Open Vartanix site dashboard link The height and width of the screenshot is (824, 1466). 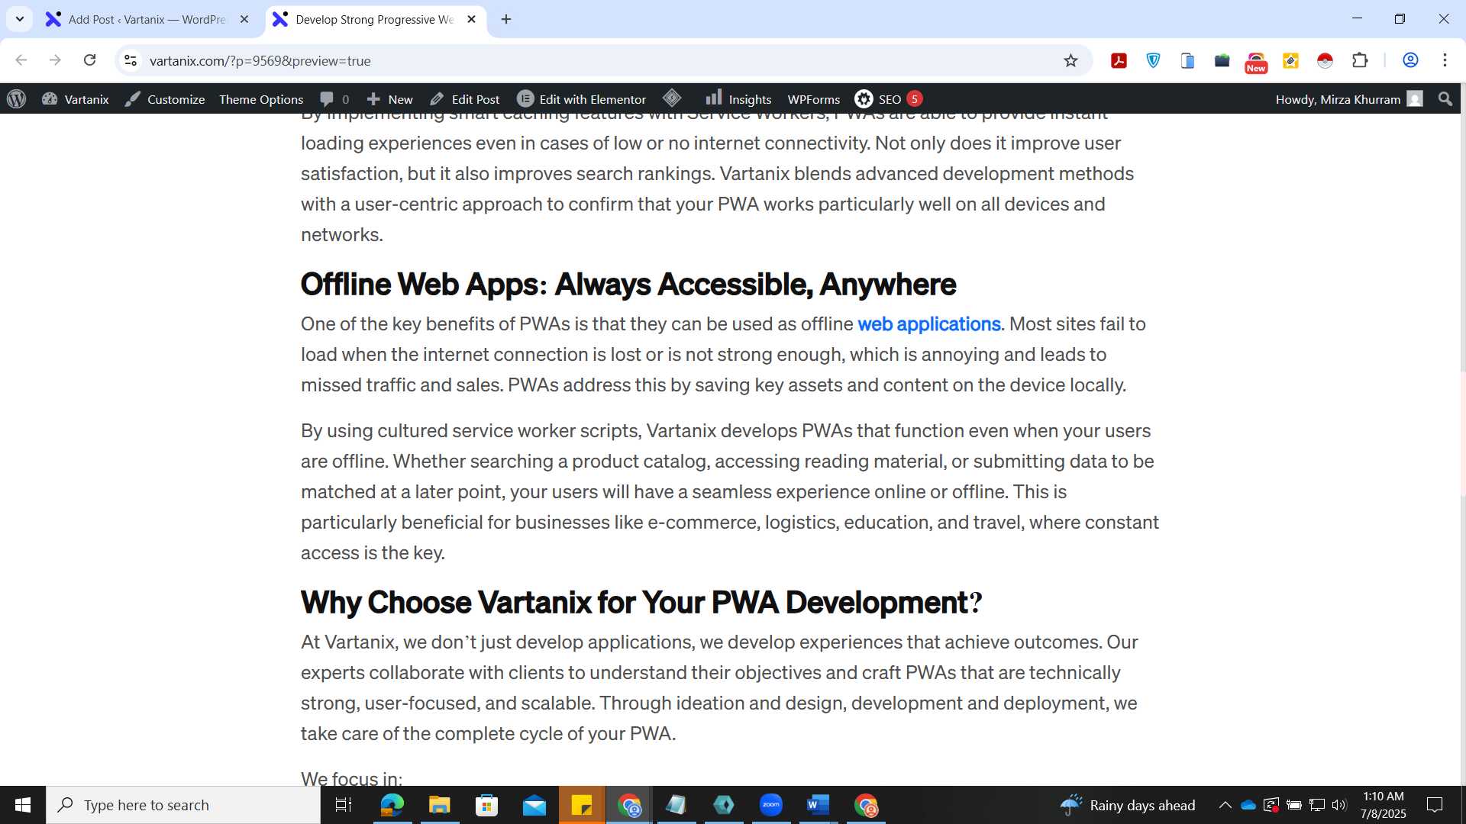click(x=76, y=99)
